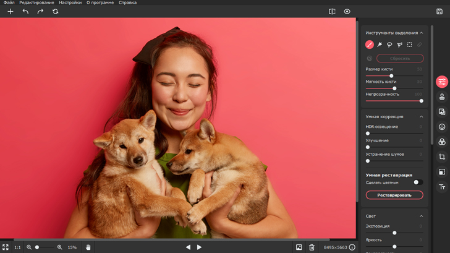Toggle before/after split comparison view
Screen dimensions: 450x253
pyautogui.click(x=332, y=11)
